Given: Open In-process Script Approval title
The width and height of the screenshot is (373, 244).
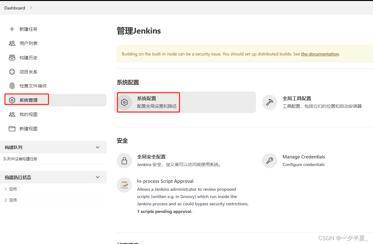Looking at the screenshot, I should point(165,181).
